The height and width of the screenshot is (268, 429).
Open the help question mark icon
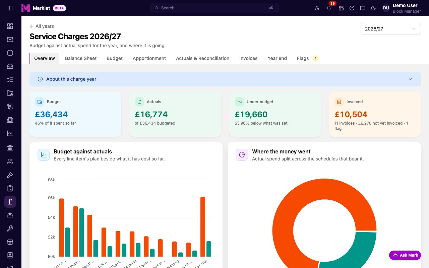click(352, 8)
